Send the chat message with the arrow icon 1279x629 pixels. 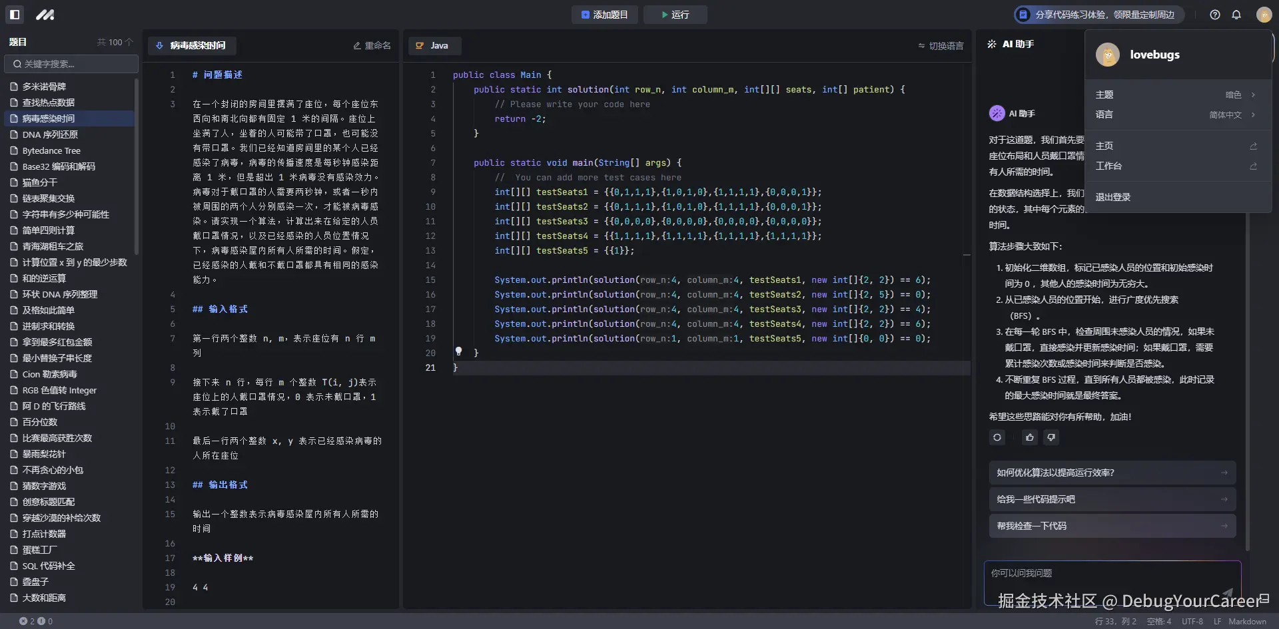1227,592
